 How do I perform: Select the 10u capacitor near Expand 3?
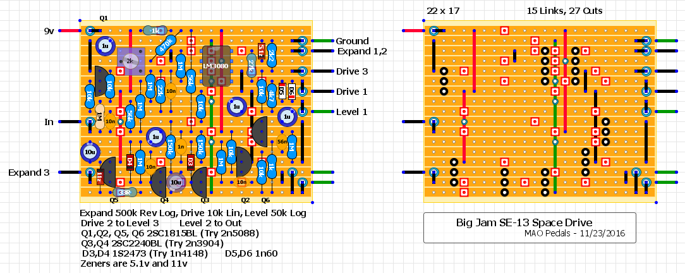coord(90,152)
